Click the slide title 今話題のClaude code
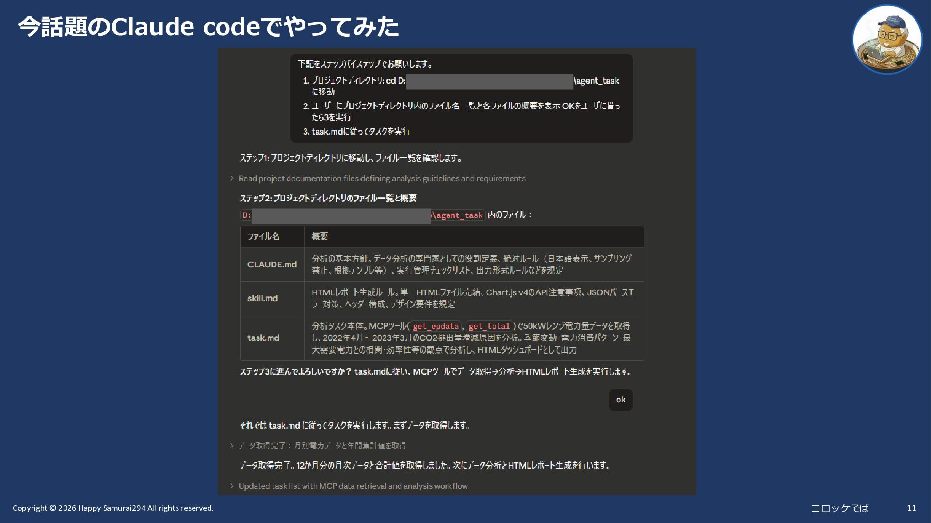 pyautogui.click(x=209, y=27)
